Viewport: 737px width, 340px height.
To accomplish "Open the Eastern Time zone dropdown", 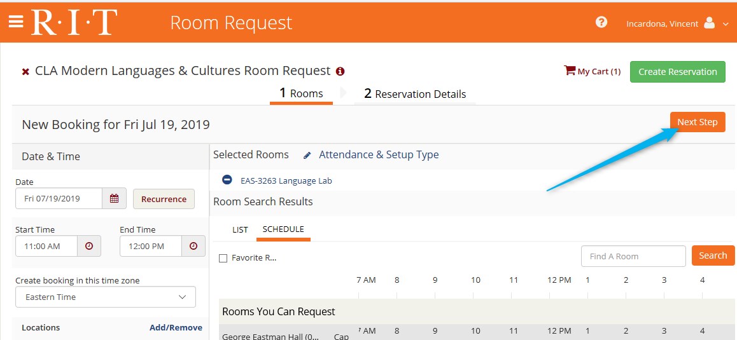I will click(x=106, y=297).
